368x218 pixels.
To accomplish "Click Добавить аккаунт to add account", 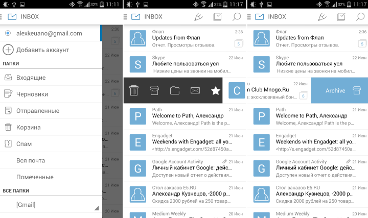I will 42,50.
